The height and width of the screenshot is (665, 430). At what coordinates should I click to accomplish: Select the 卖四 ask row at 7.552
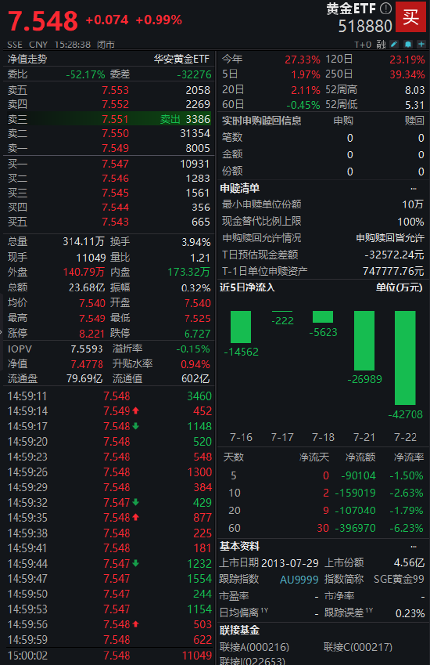(109, 104)
